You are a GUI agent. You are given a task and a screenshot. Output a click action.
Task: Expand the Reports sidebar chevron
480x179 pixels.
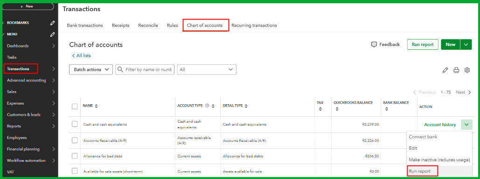(x=54, y=126)
